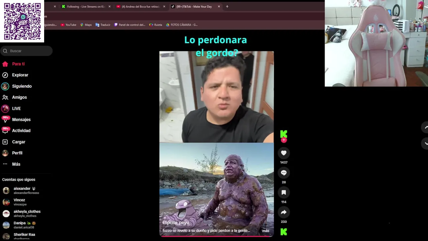
Task: Close the TikTok tab
Action: point(219,6)
